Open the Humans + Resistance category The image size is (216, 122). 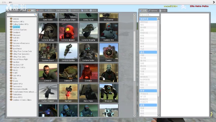21,43
